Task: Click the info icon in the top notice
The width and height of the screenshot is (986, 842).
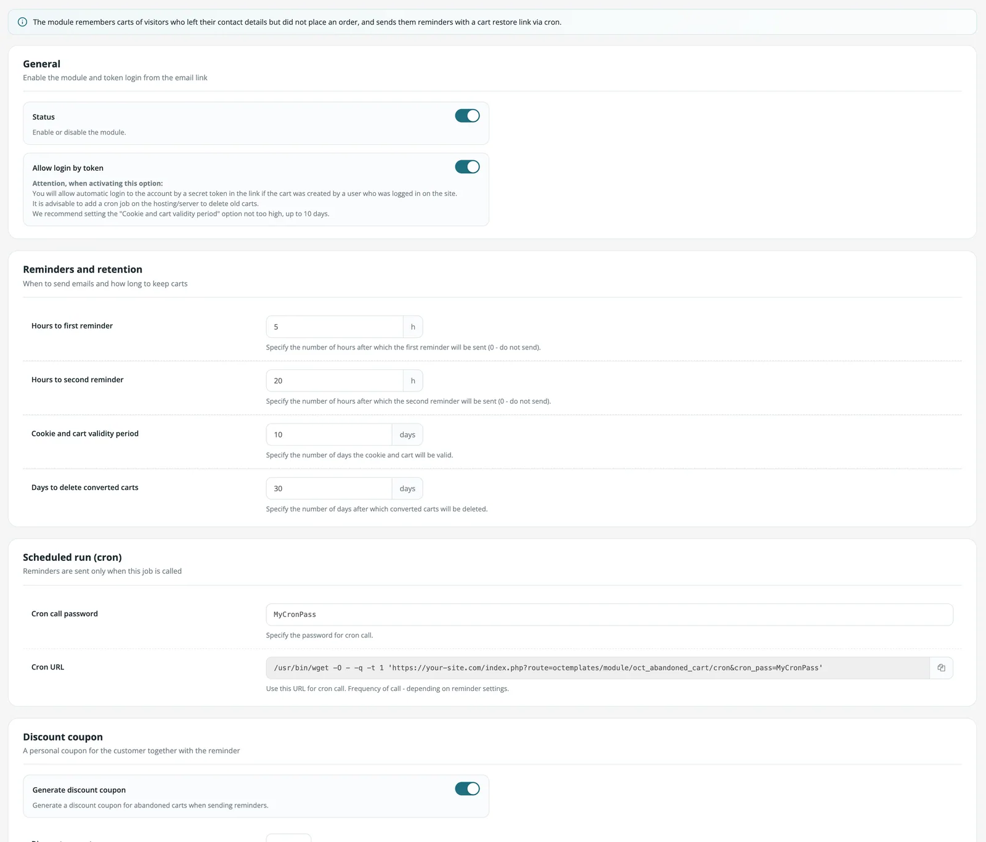Action: (x=22, y=22)
